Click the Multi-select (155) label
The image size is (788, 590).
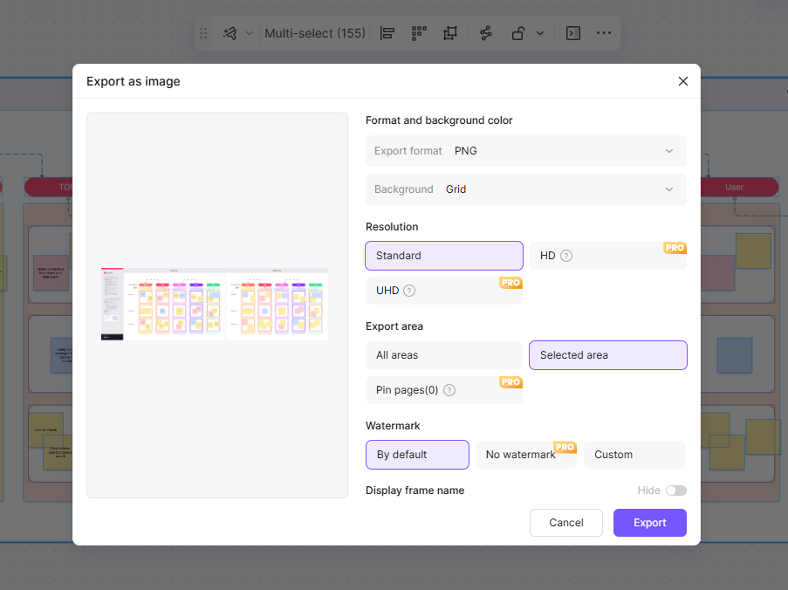coord(315,33)
